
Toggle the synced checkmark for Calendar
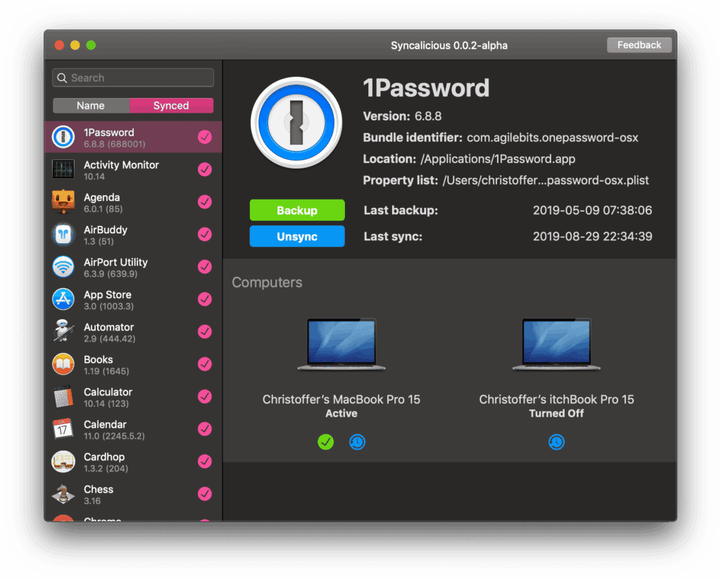pos(205,429)
